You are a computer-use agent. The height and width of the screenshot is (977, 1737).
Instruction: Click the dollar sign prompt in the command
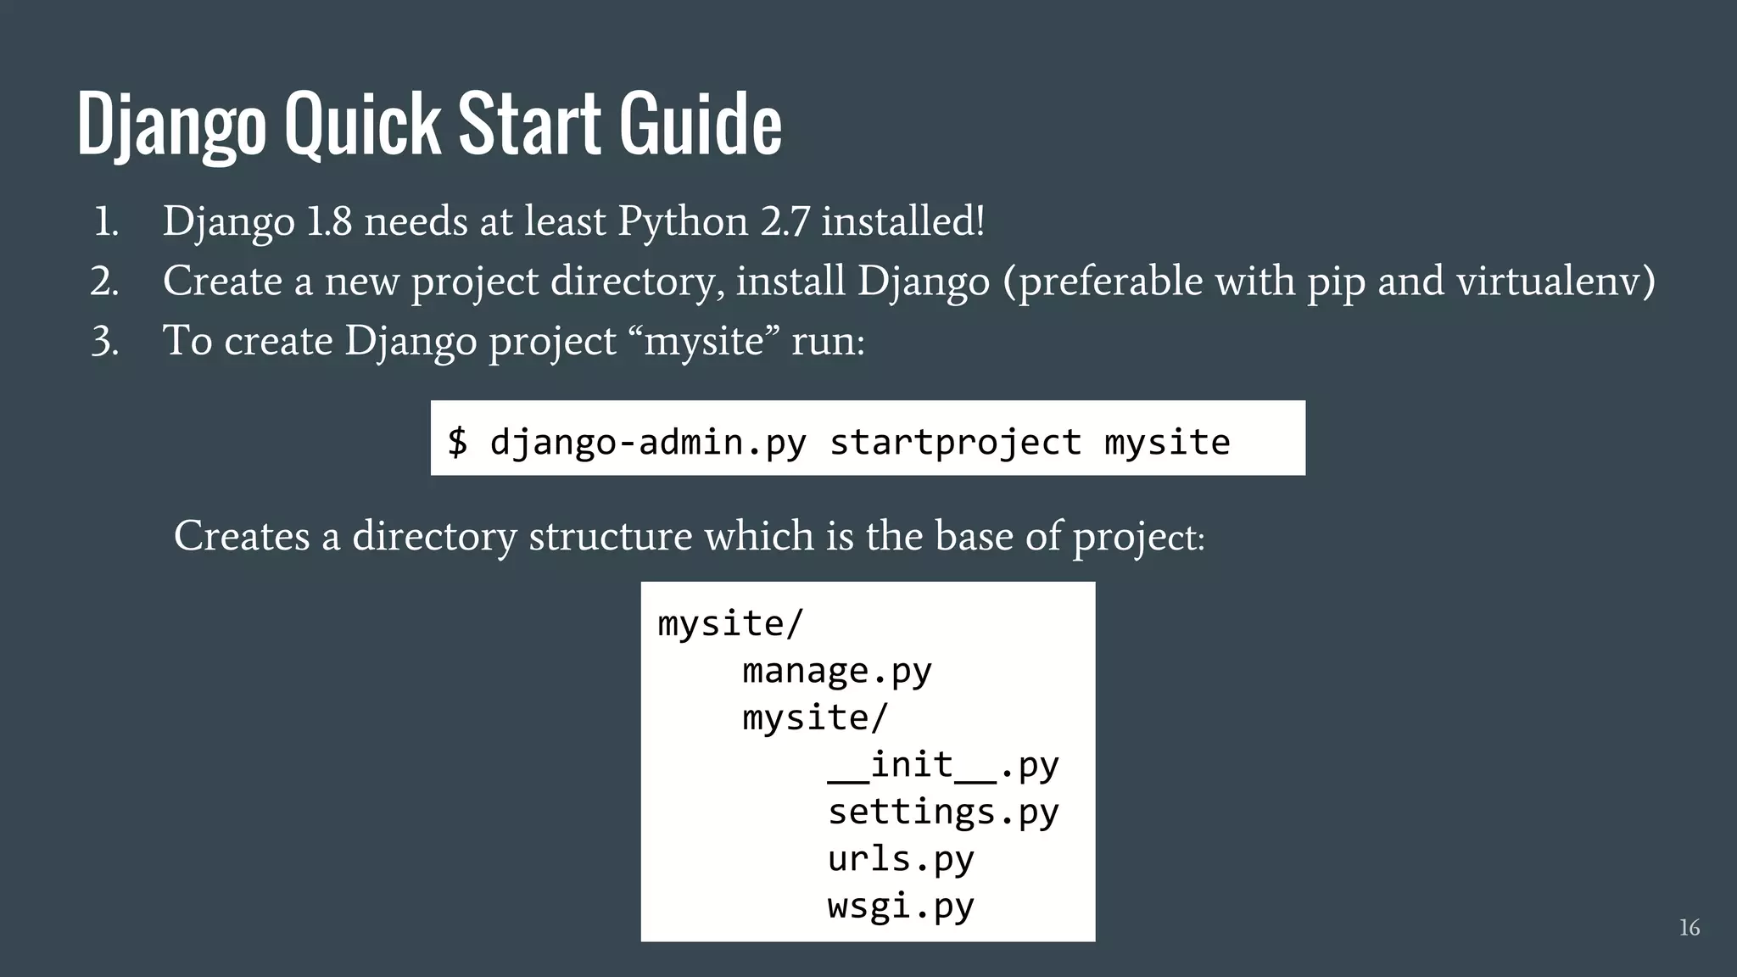coord(457,442)
